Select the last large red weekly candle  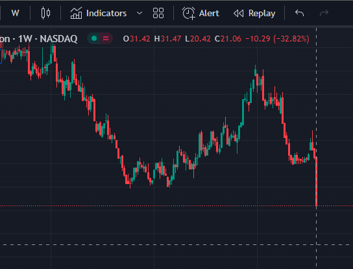pyautogui.click(x=317, y=181)
